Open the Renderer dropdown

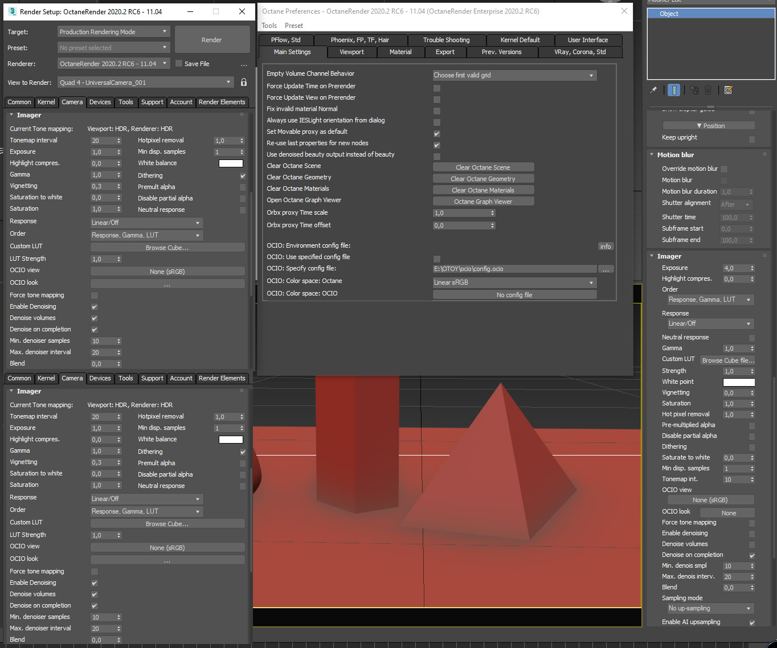(x=113, y=64)
